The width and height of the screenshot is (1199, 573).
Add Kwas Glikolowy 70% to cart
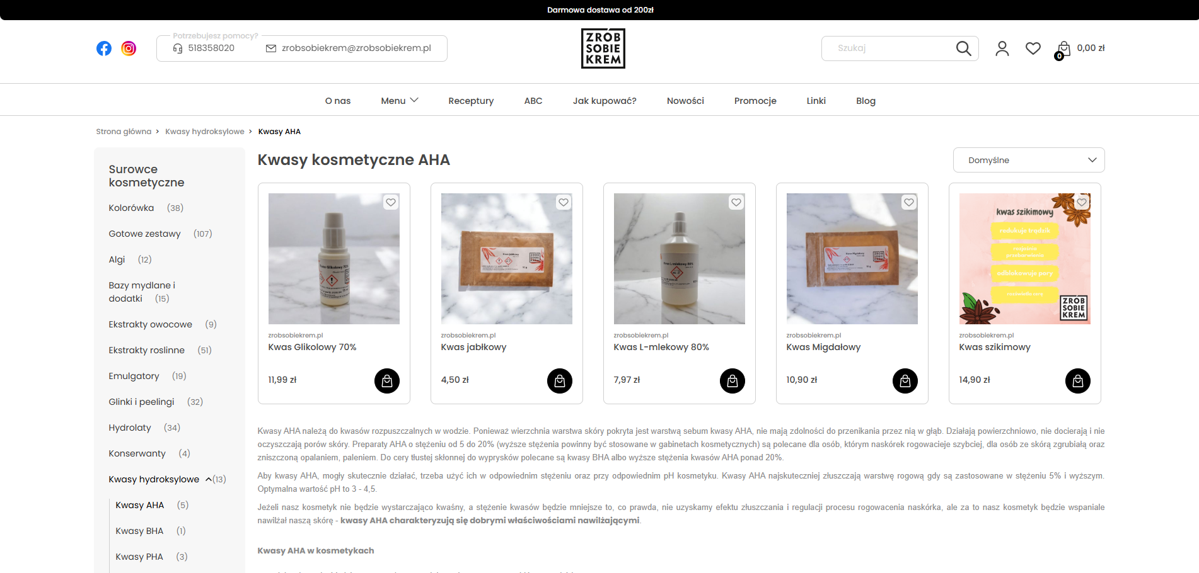pos(387,381)
